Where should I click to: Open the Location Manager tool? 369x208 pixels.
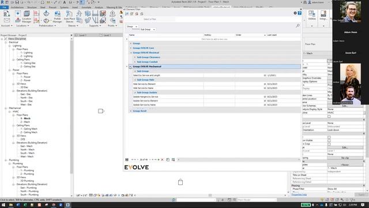click(27, 17)
